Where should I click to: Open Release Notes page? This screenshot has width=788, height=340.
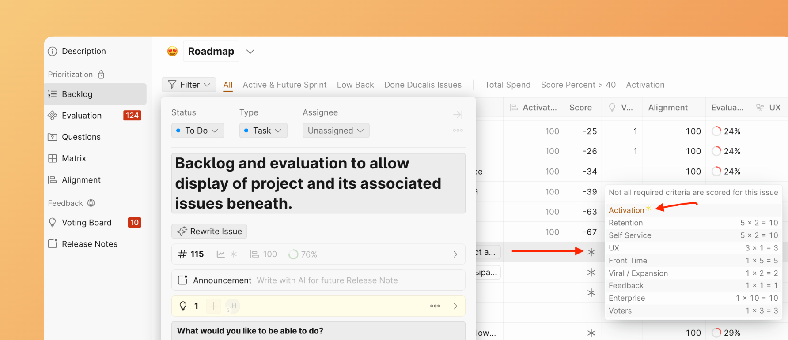coord(89,244)
